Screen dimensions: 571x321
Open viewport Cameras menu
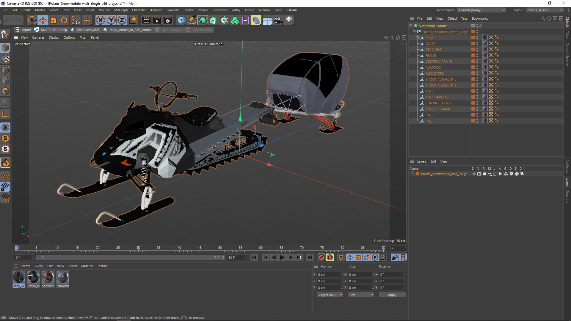(x=38, y=37)
